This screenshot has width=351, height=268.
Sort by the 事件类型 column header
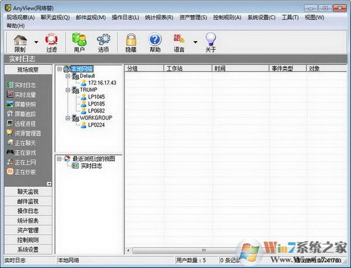(288, 68)
